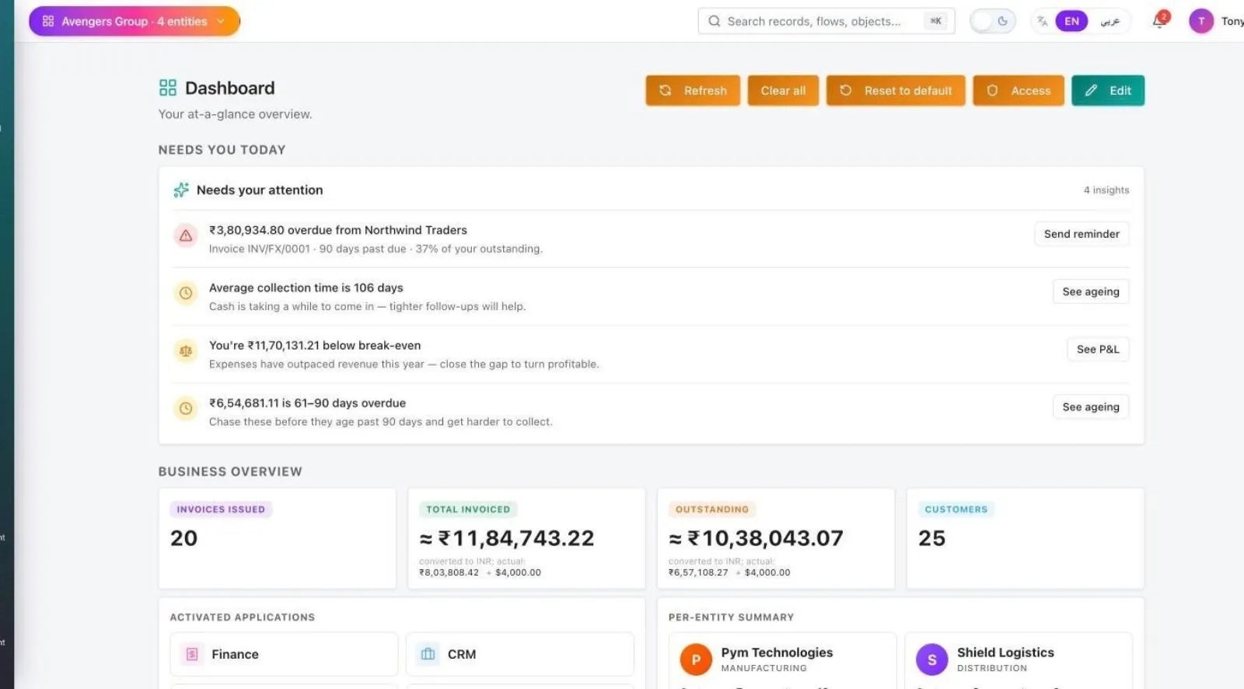Click the warning icon for Northwind Traders overdue

[x=186, y=235]
